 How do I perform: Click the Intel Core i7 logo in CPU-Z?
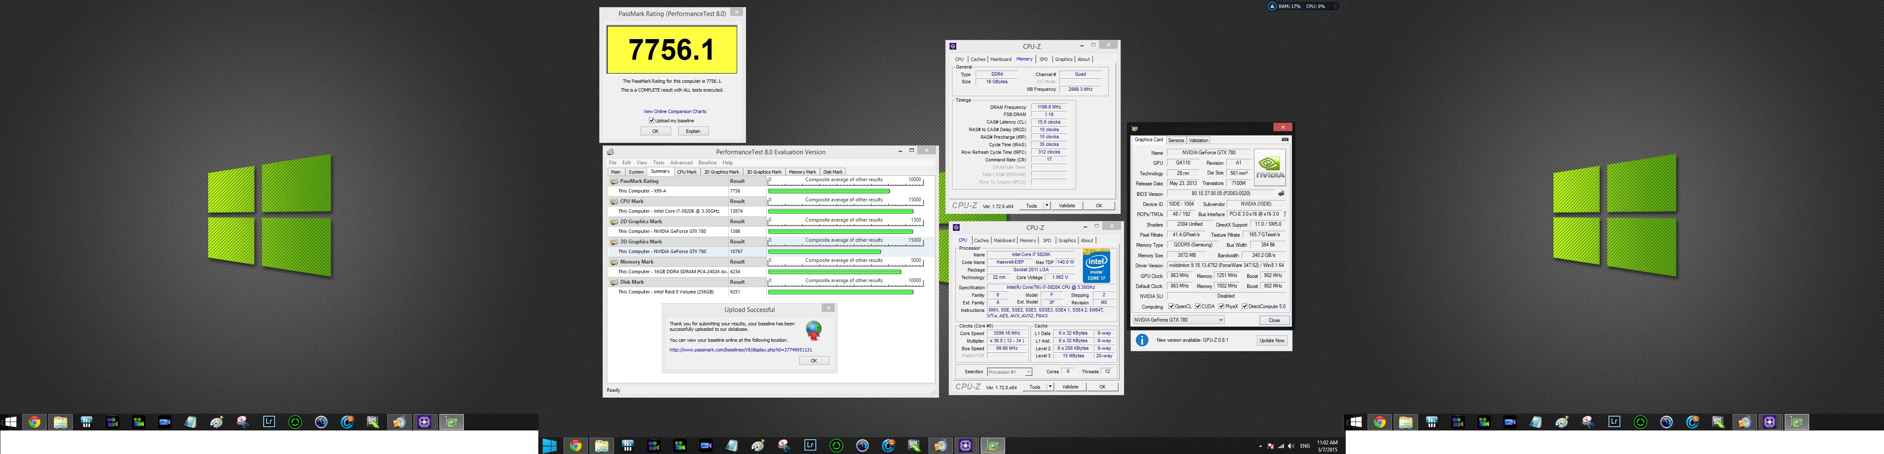click(x=1095, y=266)
